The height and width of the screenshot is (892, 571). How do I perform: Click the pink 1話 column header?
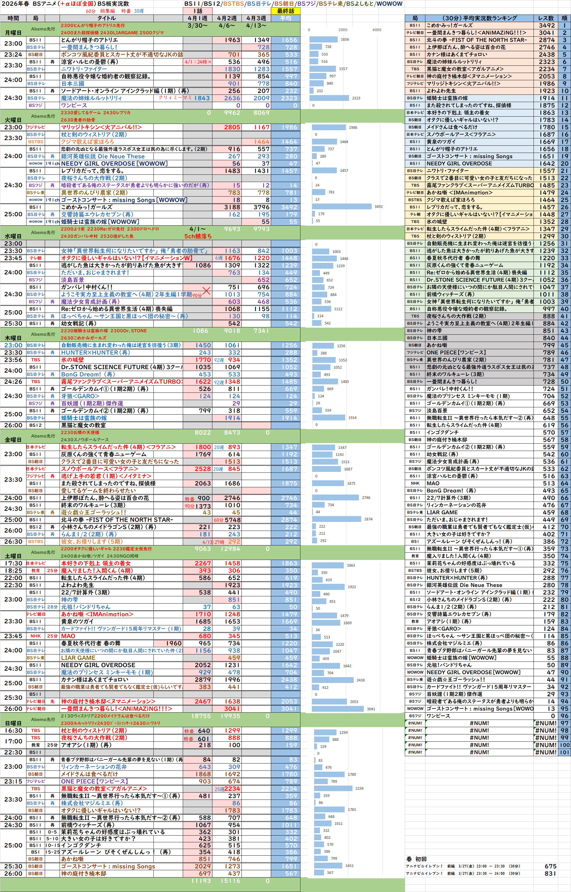[x=197, y=11]
